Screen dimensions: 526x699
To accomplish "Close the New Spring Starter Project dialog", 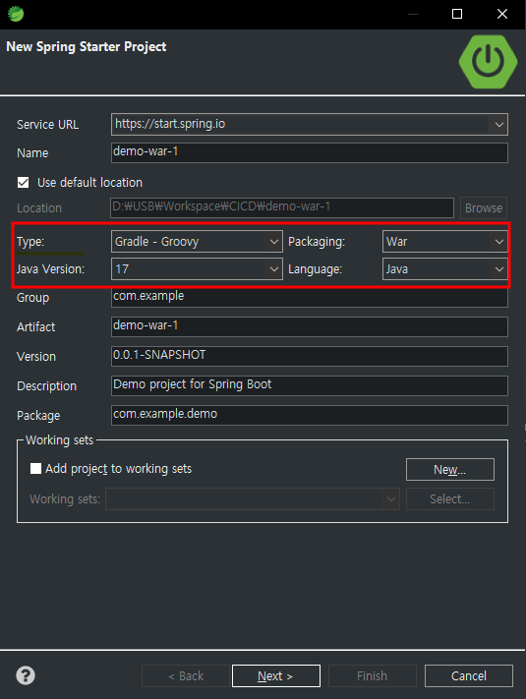I will pos(502,14).
